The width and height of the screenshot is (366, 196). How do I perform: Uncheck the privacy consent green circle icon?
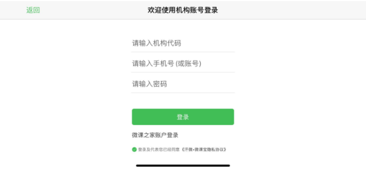pyautogui.click(x=134, y=149)
